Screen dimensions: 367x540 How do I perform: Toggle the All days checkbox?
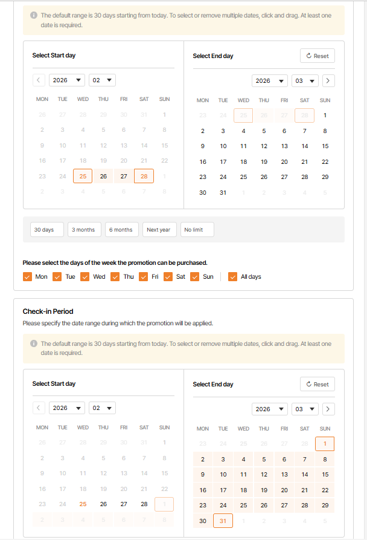coord(232,276)
